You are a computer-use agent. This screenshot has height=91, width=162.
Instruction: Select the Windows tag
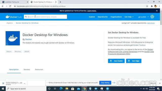(18, 52)
